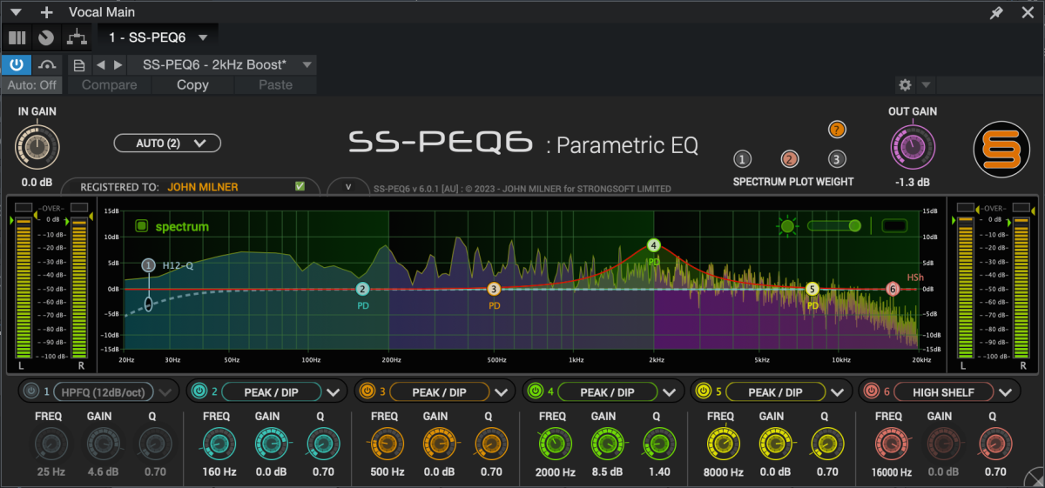Toggle band 2 teal power button
Image resolution: width=1045 pixels, height=488 pixels.
pyautogui.click(x=199, y=391)
